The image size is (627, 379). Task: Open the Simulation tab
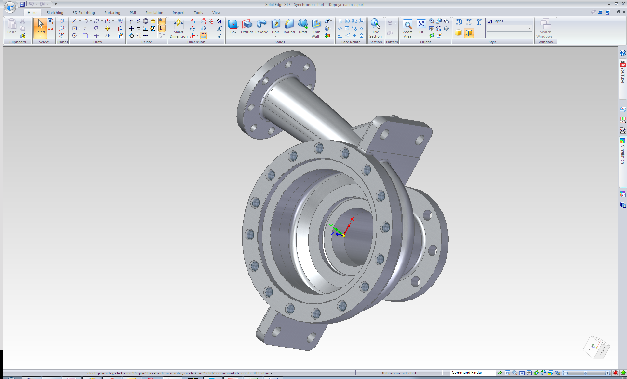(x=154, y=12)
